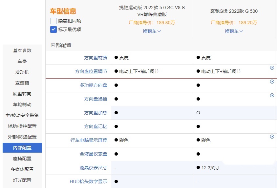The height and width of the screenshot is (188, 277).
Task: Open the HUD抬头数字显示 parameter link
Action: [89, 181]
